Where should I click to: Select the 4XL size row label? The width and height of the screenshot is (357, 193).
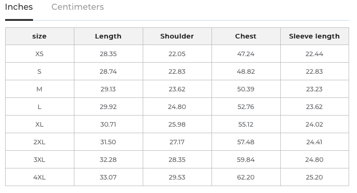click(x=40, y=177)
